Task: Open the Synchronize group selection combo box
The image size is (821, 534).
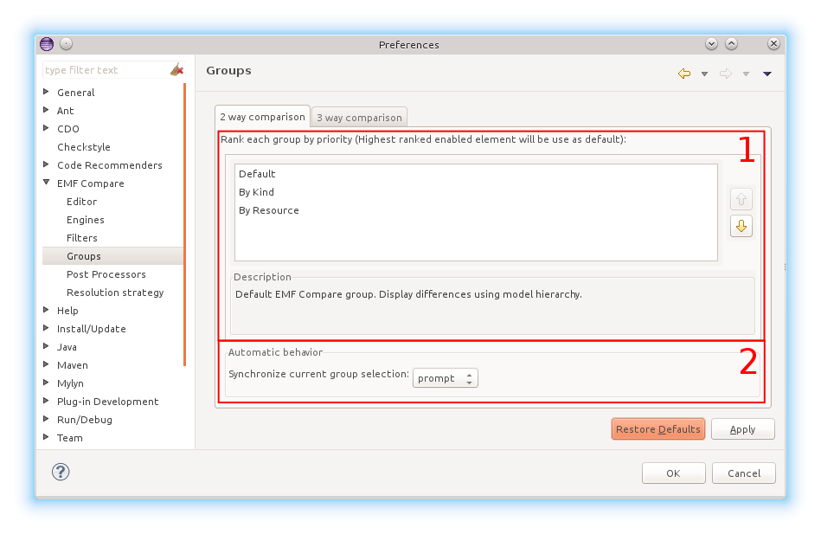Action: pyautogui.click(x=445, y=378)
